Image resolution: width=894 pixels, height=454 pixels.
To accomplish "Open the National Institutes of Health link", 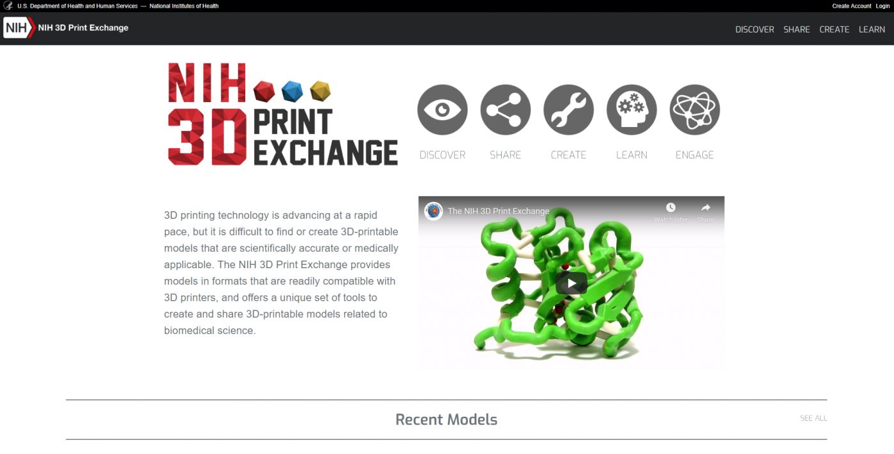I will (184, 6).
